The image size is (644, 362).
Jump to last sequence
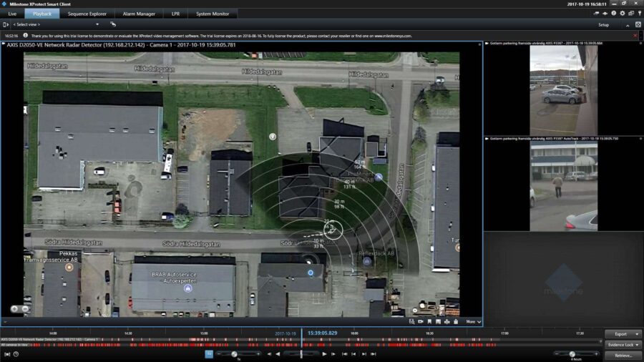[x=374, y=354]
